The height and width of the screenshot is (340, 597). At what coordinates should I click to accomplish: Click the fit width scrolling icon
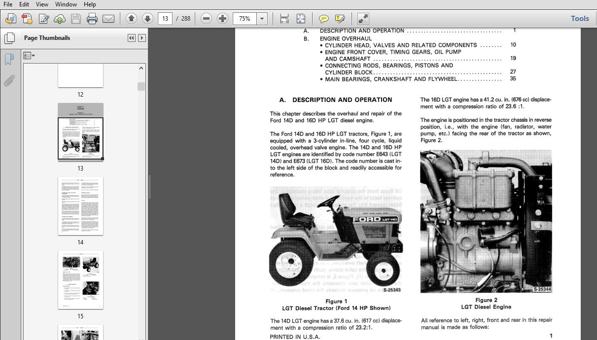(x=284, y=19)
